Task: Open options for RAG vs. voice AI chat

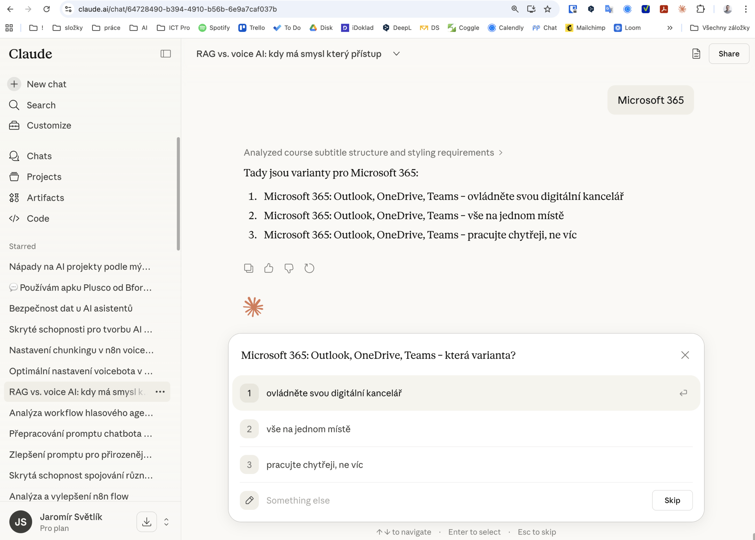Action: (160, 392)
